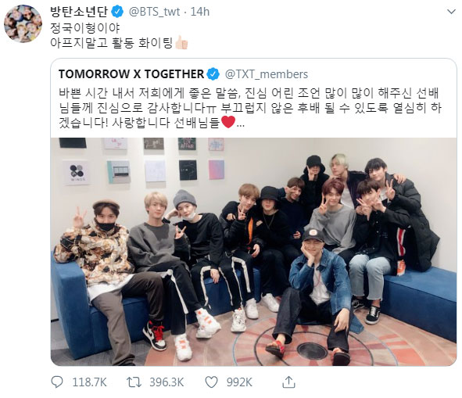Open the BTS profile avatar picture
462x398 pixels.
23,23
